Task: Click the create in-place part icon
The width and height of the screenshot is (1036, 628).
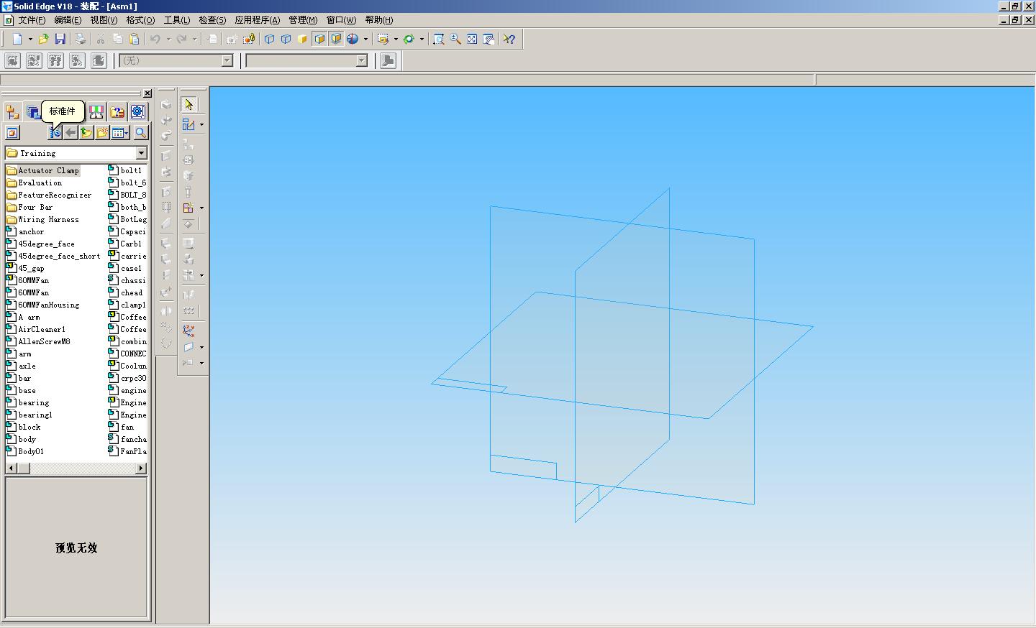Action: coord(188,124)
